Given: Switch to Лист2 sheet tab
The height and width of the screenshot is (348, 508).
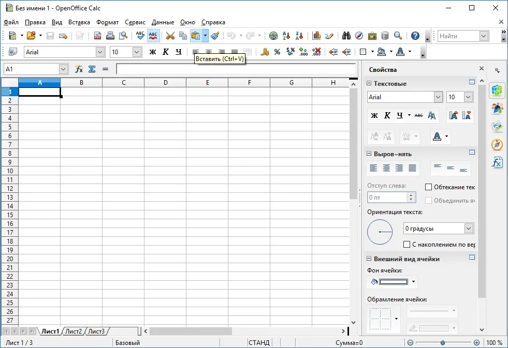Looking at the screenshot, I should tap(74, 331).
